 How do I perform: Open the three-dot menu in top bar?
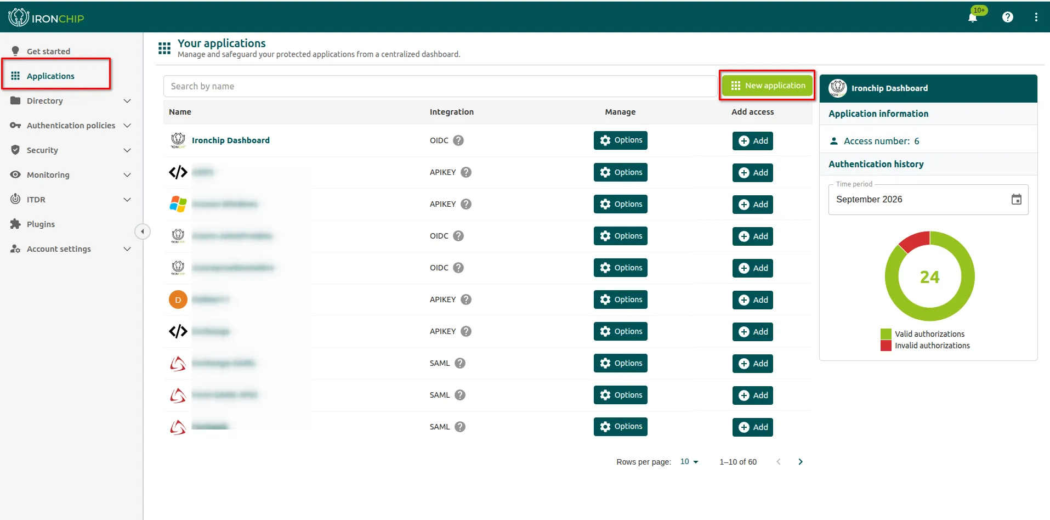(1036, 17)
